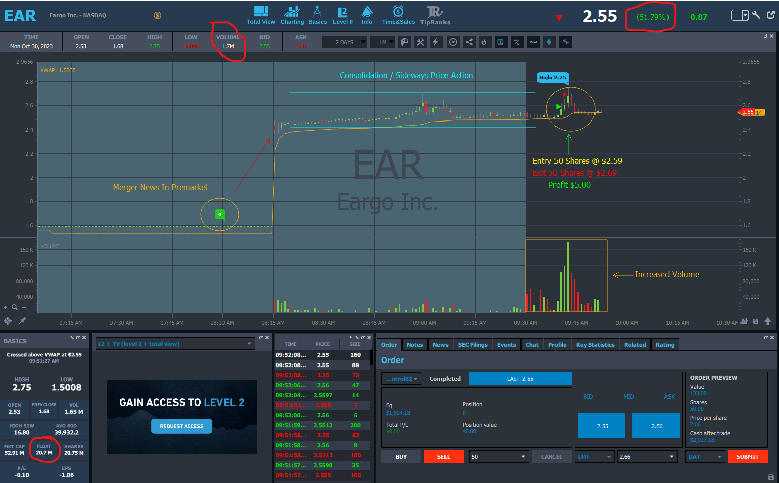Set price slider to ASK mark
Image resolution: width=779 pixels, height=483 pixels.
click(x=670, y=387)
